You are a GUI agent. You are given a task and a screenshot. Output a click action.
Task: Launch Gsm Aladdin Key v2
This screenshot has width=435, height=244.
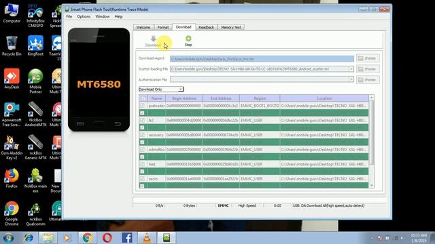coord(12,147)
